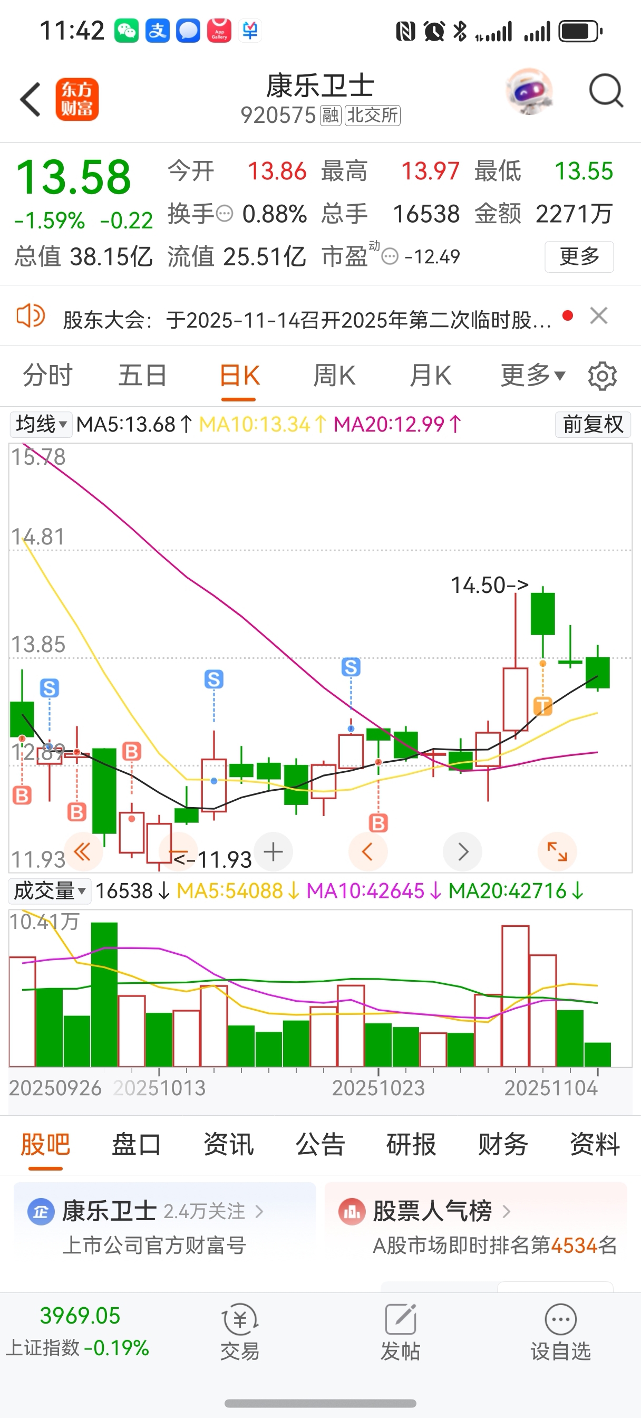This screenshot has width=641, height=1418.
Task: Open the 成交量 indicator dropdown
Action: pyautogui.click(x=50, y=890)
